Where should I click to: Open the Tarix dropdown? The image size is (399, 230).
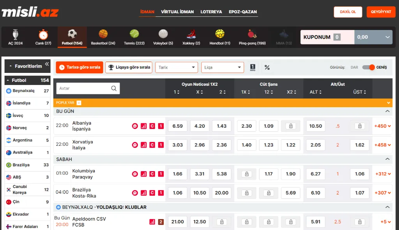pos(177,67)
